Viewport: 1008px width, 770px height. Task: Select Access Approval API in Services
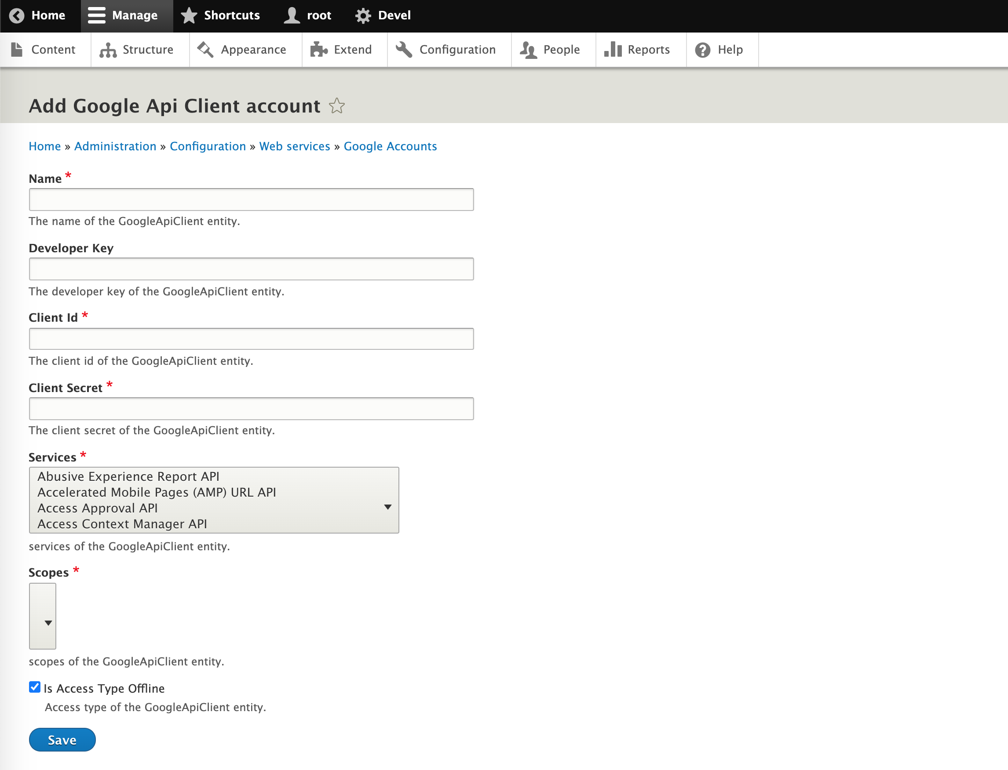click(x=98, y=508)
